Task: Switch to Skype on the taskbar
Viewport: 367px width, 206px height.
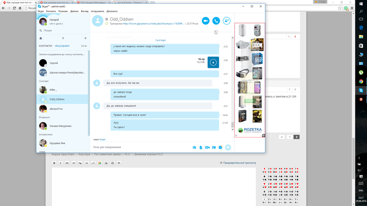Action: (361, 90)
